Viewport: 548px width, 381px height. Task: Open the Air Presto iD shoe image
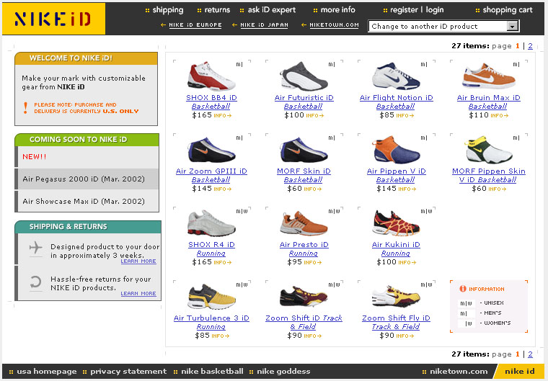(304, 223)
